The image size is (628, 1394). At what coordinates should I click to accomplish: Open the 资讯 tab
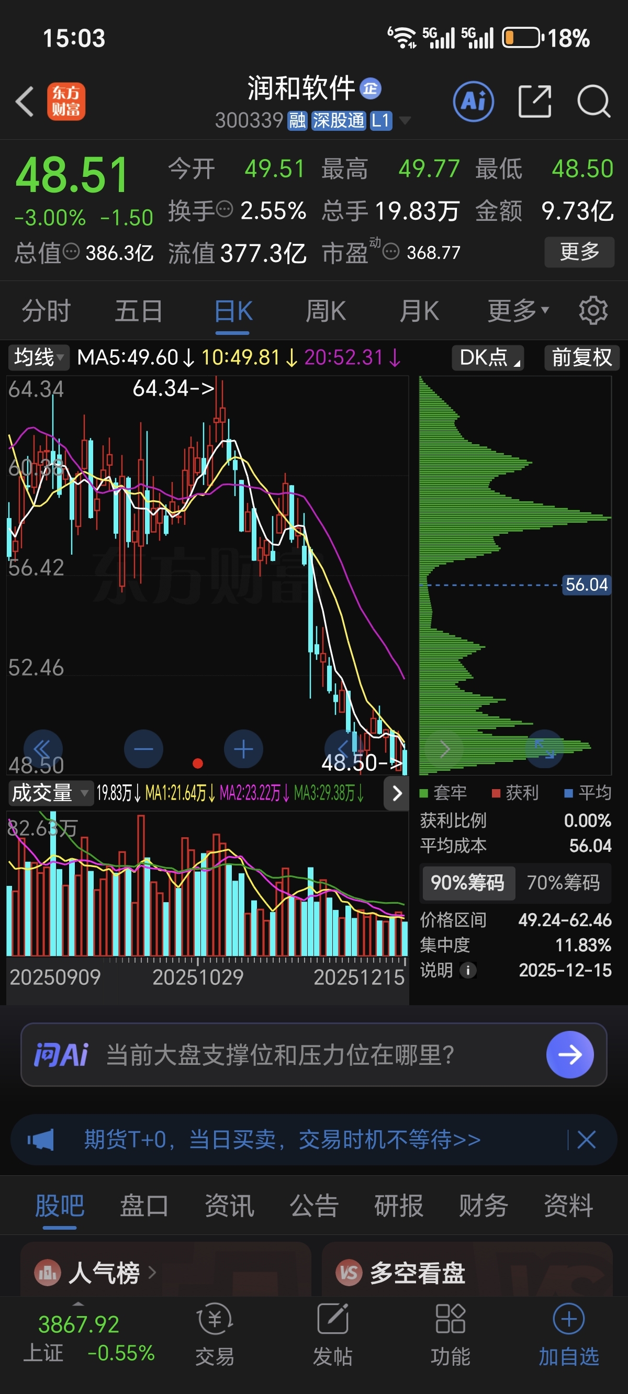229,1206
